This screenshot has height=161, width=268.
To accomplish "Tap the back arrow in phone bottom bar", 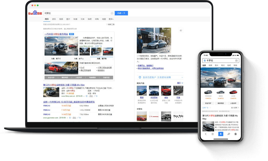I will 206,134.
